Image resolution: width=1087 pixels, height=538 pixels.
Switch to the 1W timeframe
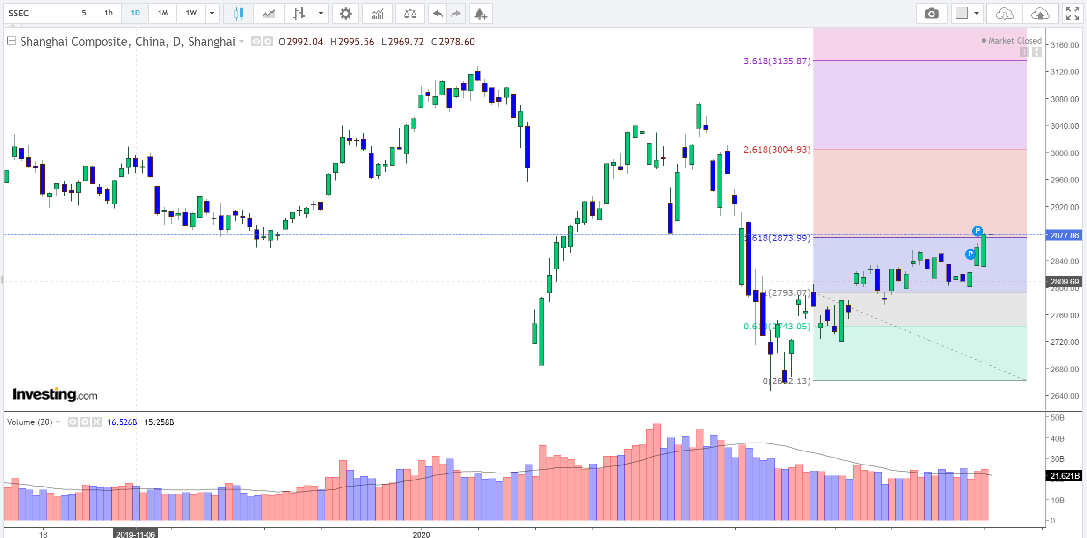[x=191, y=13]
